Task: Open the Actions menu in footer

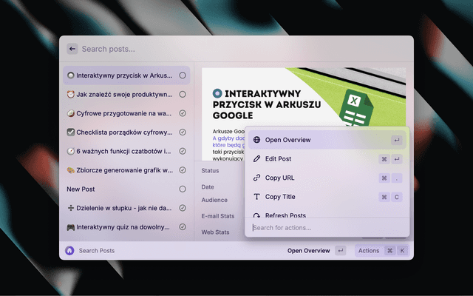Action: click(x=369, y=251)
